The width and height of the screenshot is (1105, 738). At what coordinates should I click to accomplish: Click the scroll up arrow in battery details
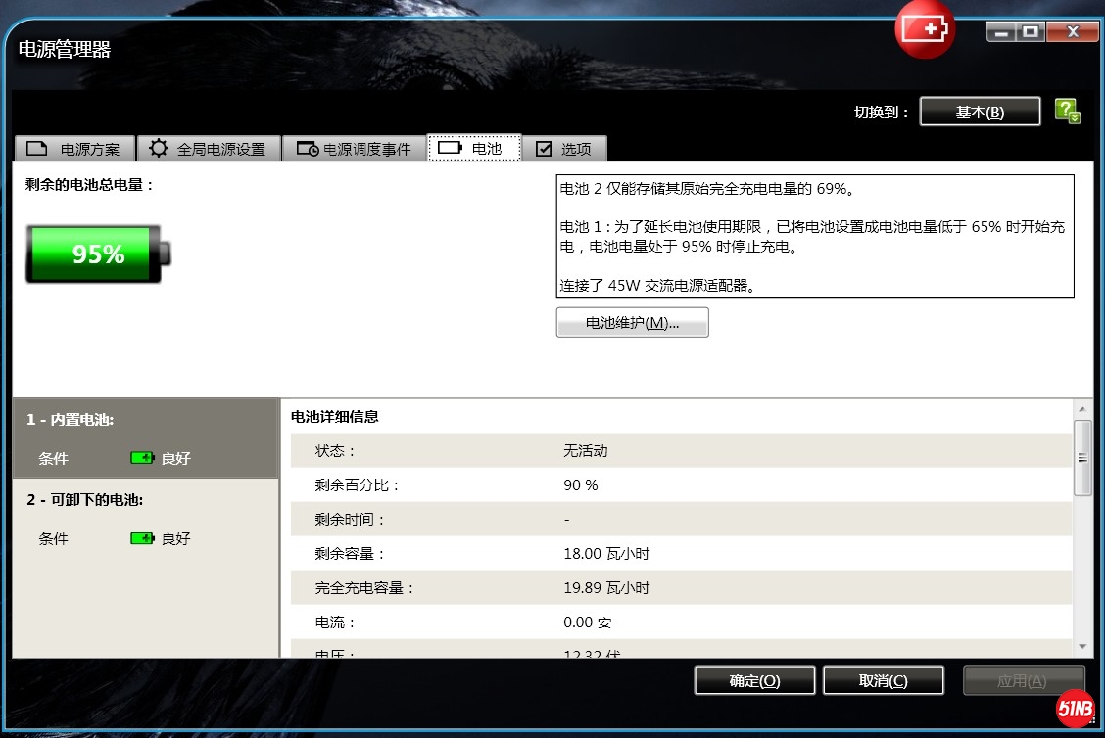click(x=1082, y=409)
